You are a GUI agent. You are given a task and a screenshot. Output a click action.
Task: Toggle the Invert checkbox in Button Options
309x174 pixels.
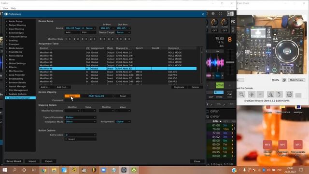point(67,139)
